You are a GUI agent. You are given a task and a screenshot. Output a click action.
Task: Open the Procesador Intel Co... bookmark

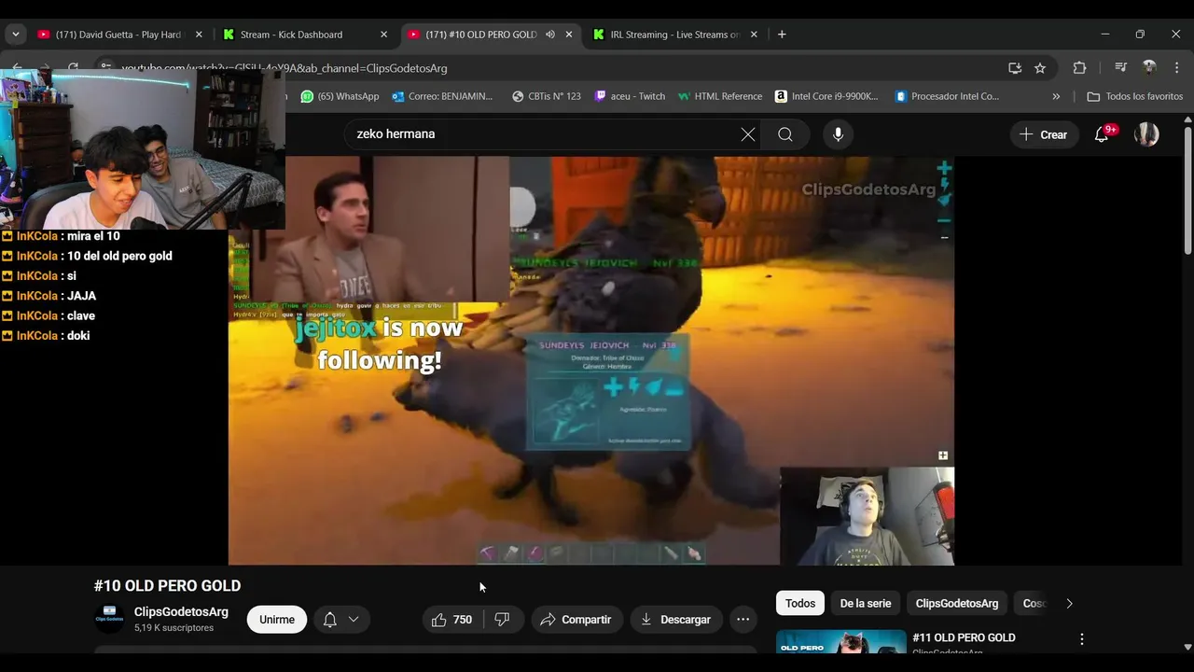[x=947, y=96]
